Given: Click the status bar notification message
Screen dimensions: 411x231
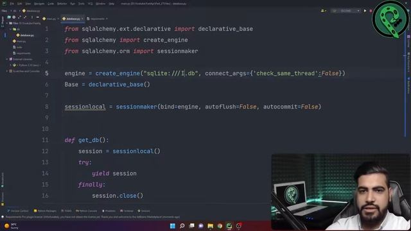Looking at the screenshot, I should point(92,217).
